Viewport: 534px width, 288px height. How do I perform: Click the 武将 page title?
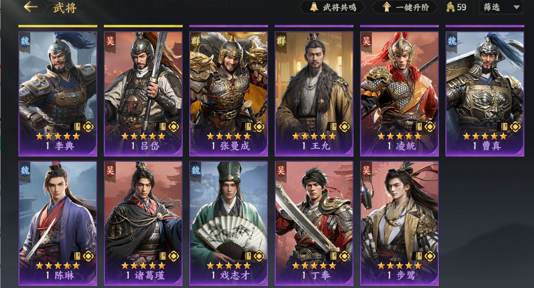[x=65, y=8]
